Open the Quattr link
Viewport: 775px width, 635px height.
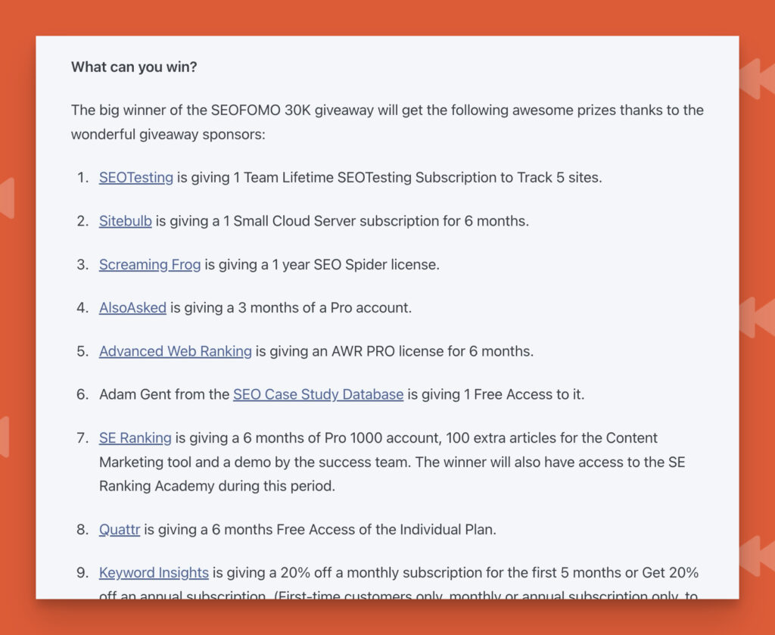pyautogui.click(x=120, y=530)
